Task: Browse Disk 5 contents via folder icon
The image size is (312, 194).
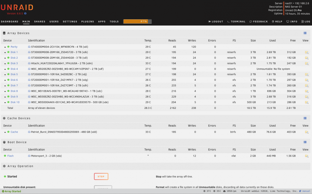Action: [x=307, y=75]
